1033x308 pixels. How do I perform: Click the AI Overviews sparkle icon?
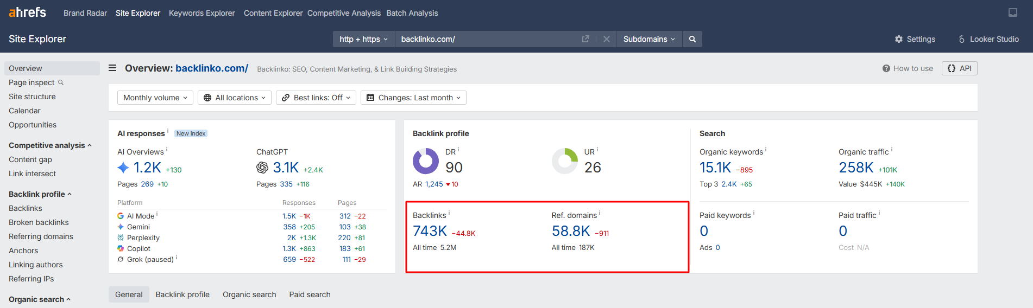point(123,168)
